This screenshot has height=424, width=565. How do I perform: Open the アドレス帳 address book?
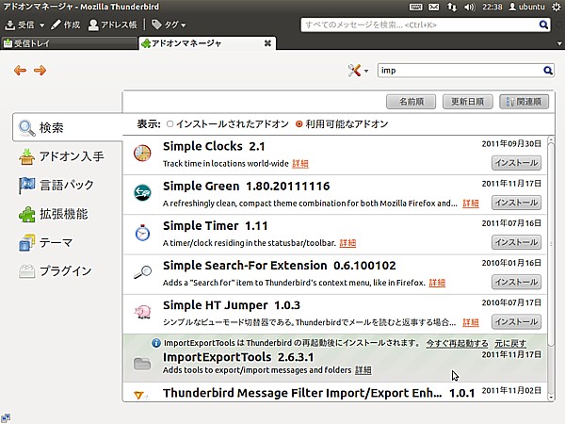click(x=112, y=24)
